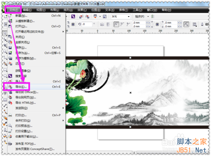Viewport: 211px width, 156px height.
Task: Click the Scalloped corner icon
Action: (x=122, y=25)
